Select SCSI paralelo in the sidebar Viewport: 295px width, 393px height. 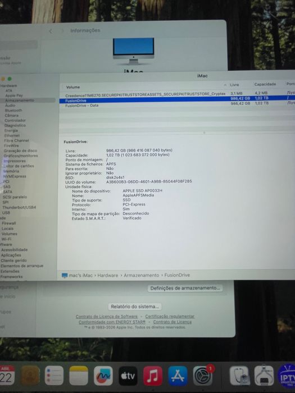tap(15, 197)
